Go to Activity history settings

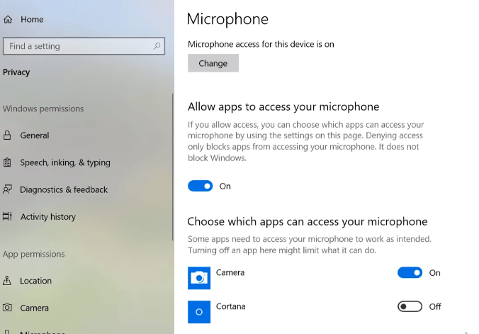coord(47,217)
